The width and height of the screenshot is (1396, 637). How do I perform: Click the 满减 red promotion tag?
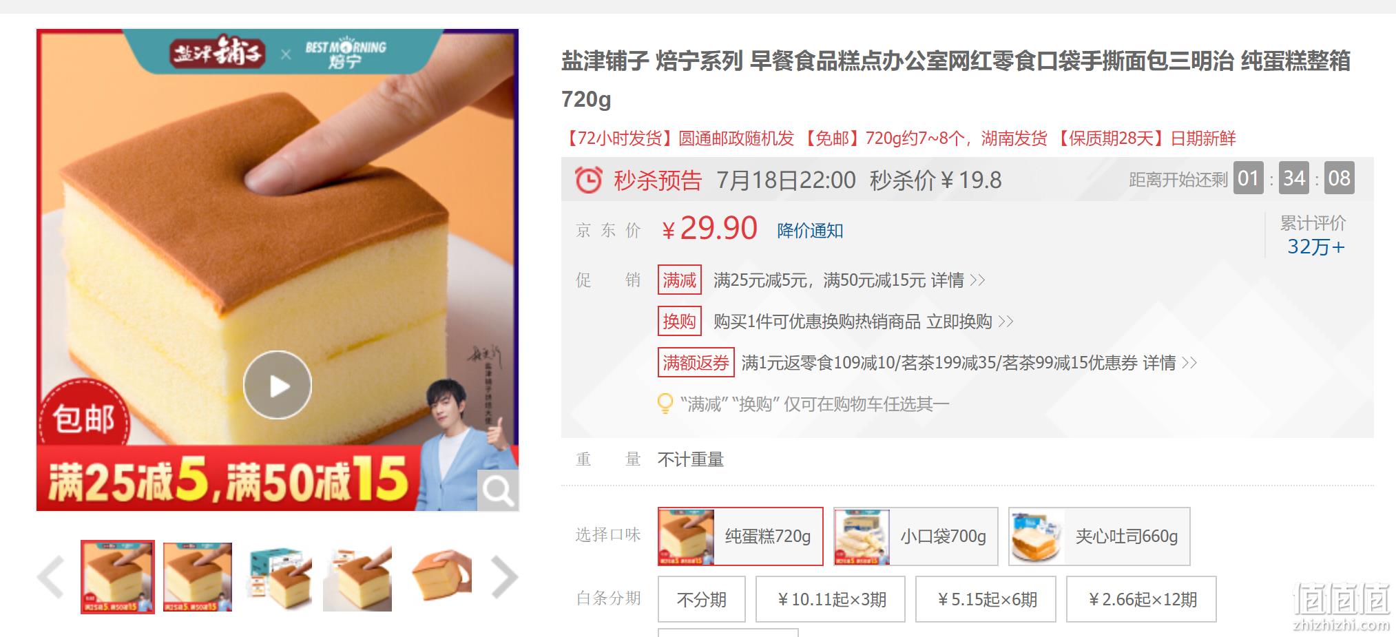coord(680,280)
